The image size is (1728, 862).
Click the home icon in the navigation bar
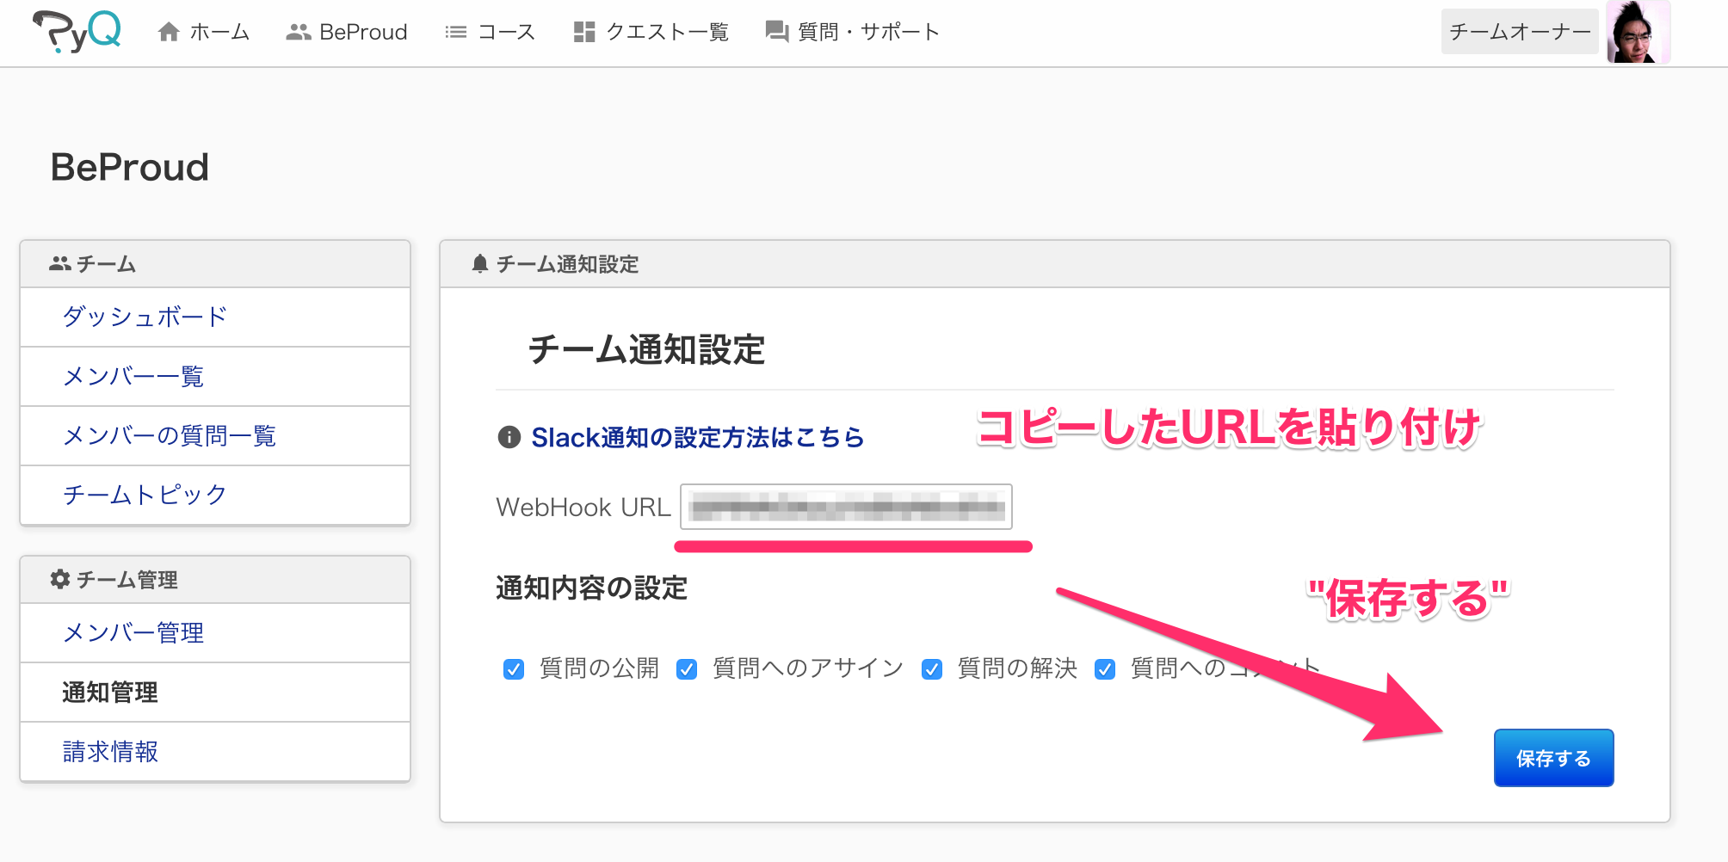pyautogui.click(x=169, y=31)
